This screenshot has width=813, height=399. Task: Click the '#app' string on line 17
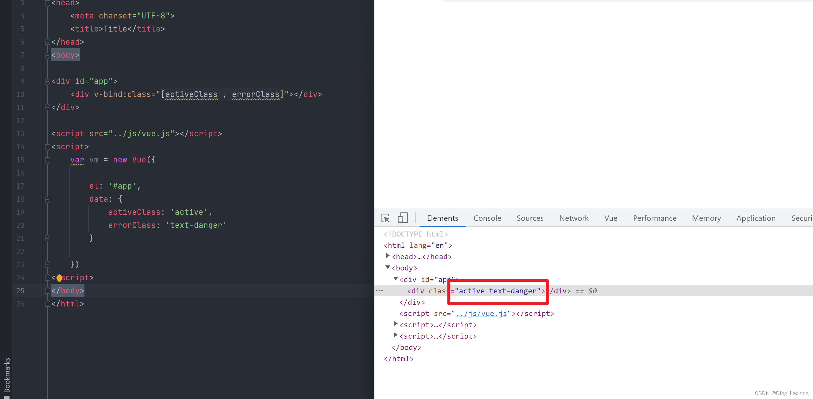pos(123,186)
